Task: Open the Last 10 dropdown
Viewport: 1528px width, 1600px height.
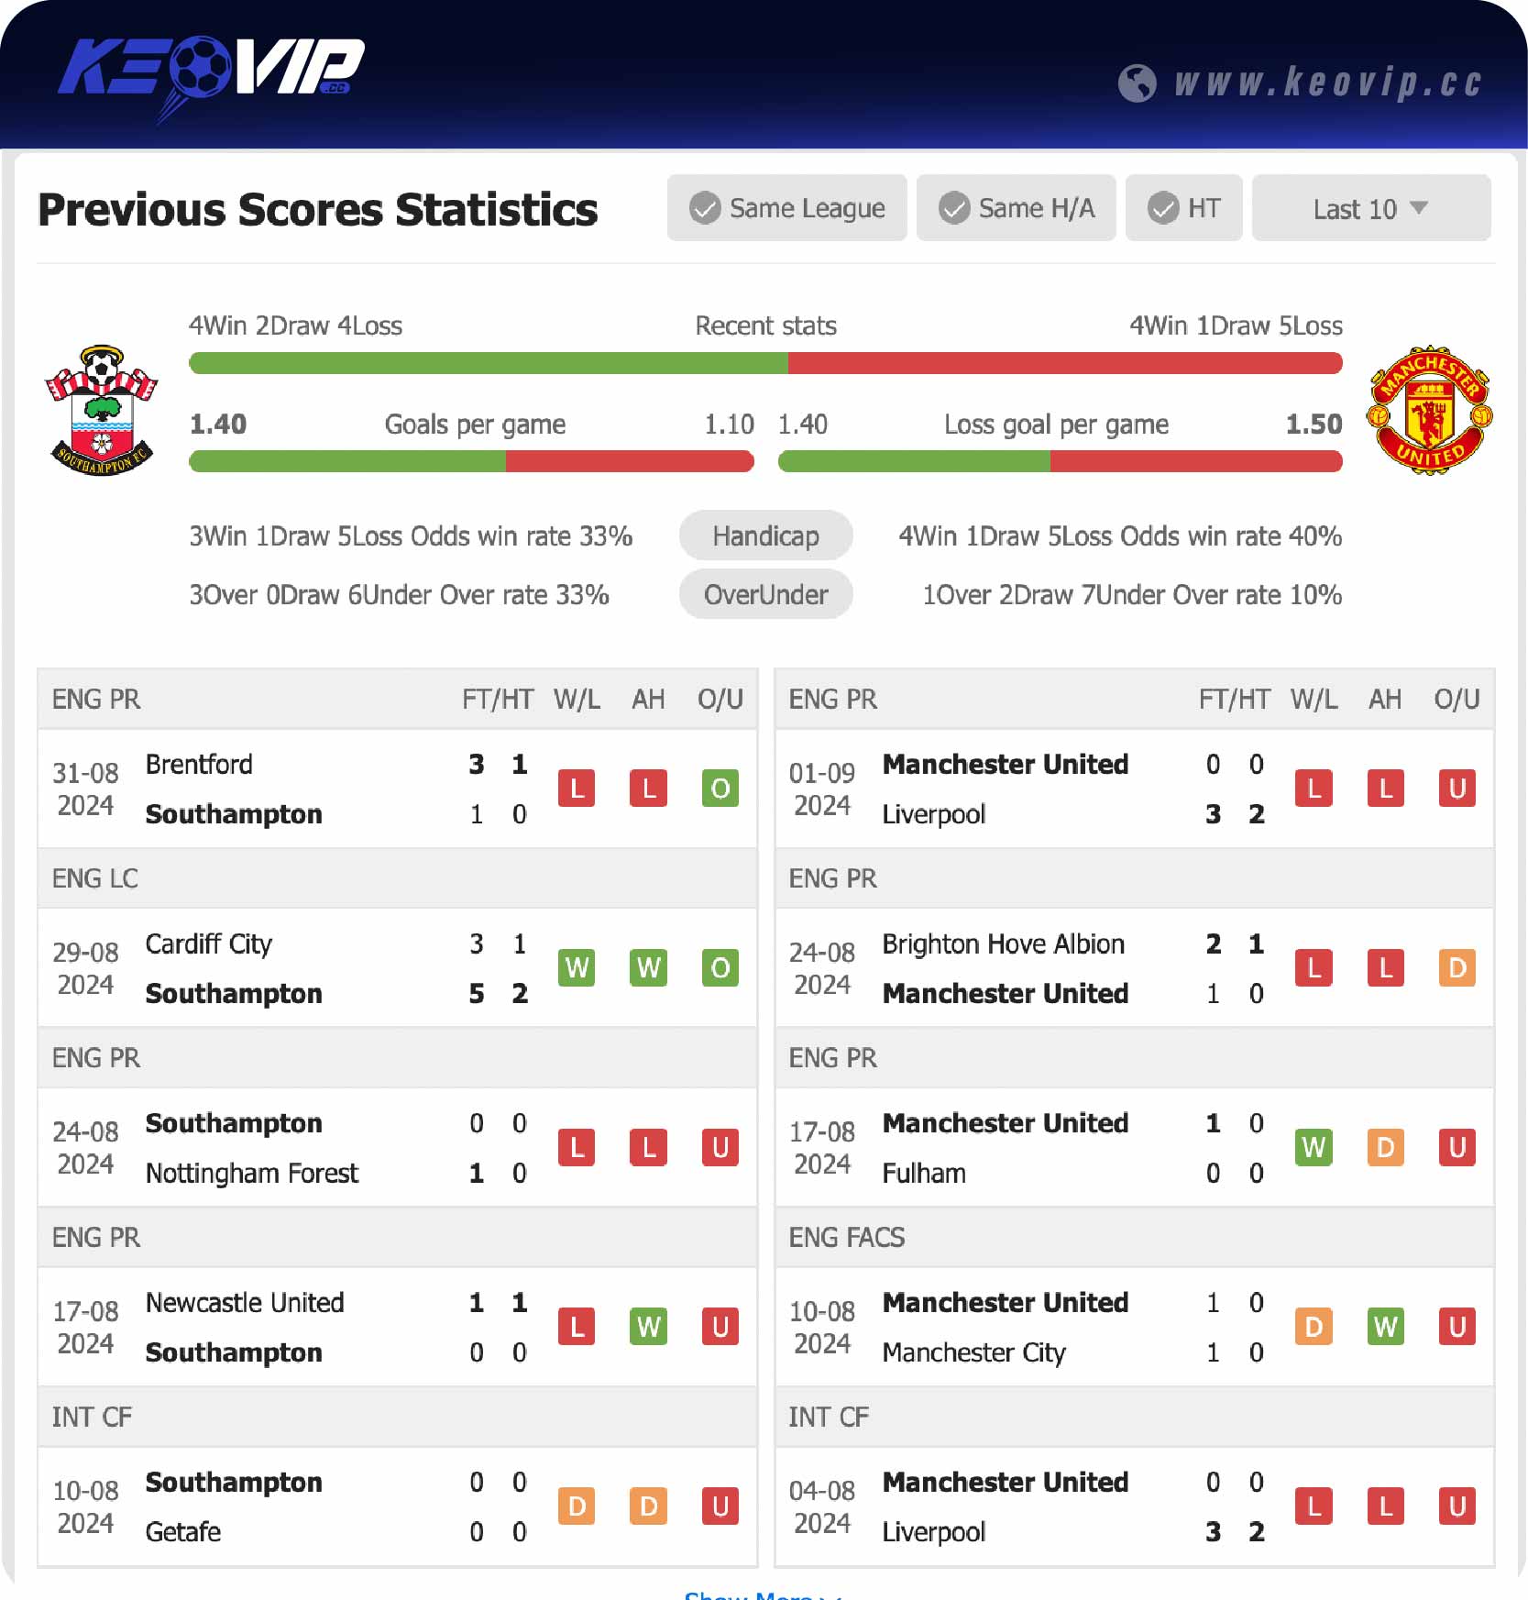Action: tap(1369, 208)
